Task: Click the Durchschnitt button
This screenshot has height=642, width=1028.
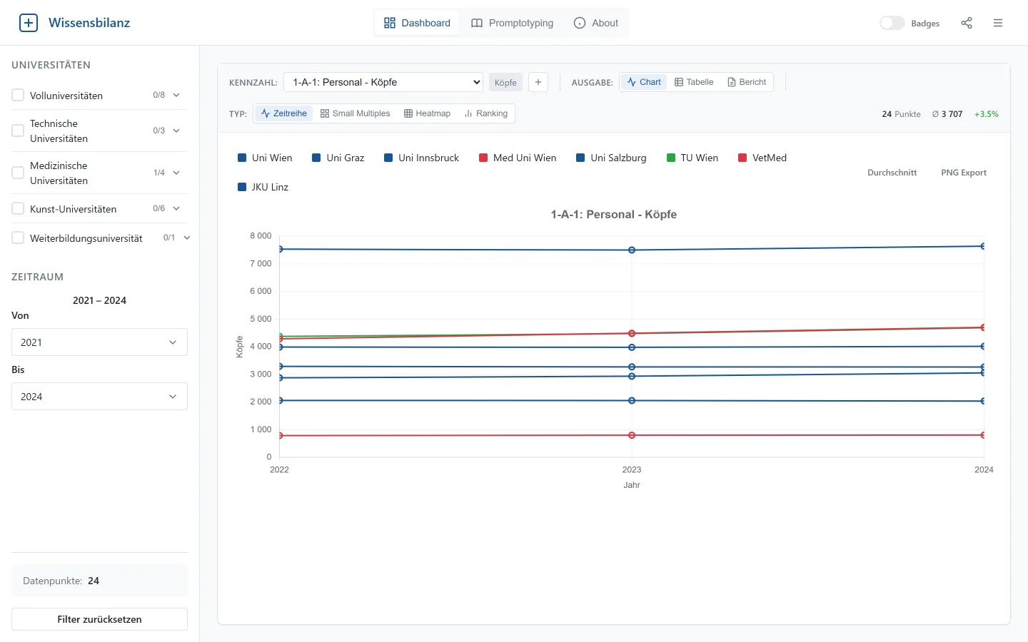Action: tap(892, 173)
